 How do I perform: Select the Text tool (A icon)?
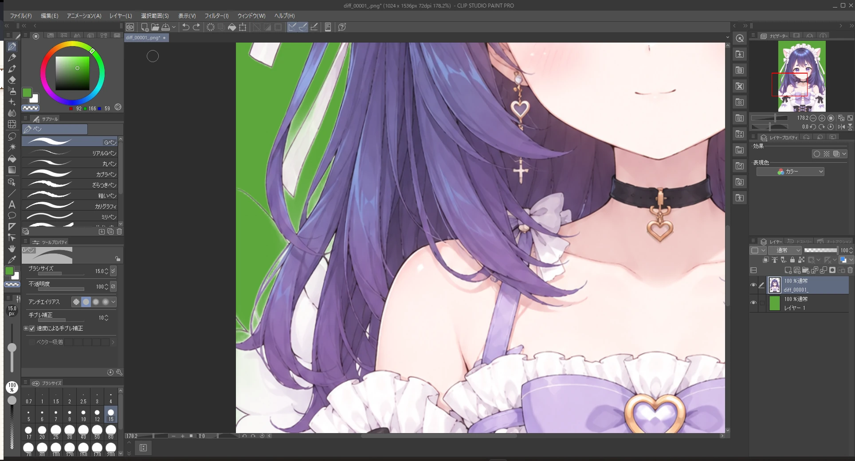click(x=12, y=204)
